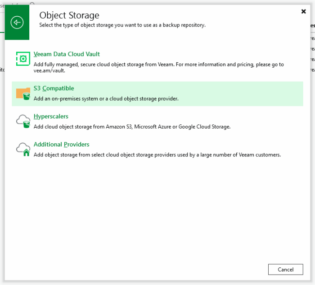Click the Veeam Data Cloud Vault safe icon
This screenshot has width=315, height=285.
pyautogui.click(x=23, y=59)
